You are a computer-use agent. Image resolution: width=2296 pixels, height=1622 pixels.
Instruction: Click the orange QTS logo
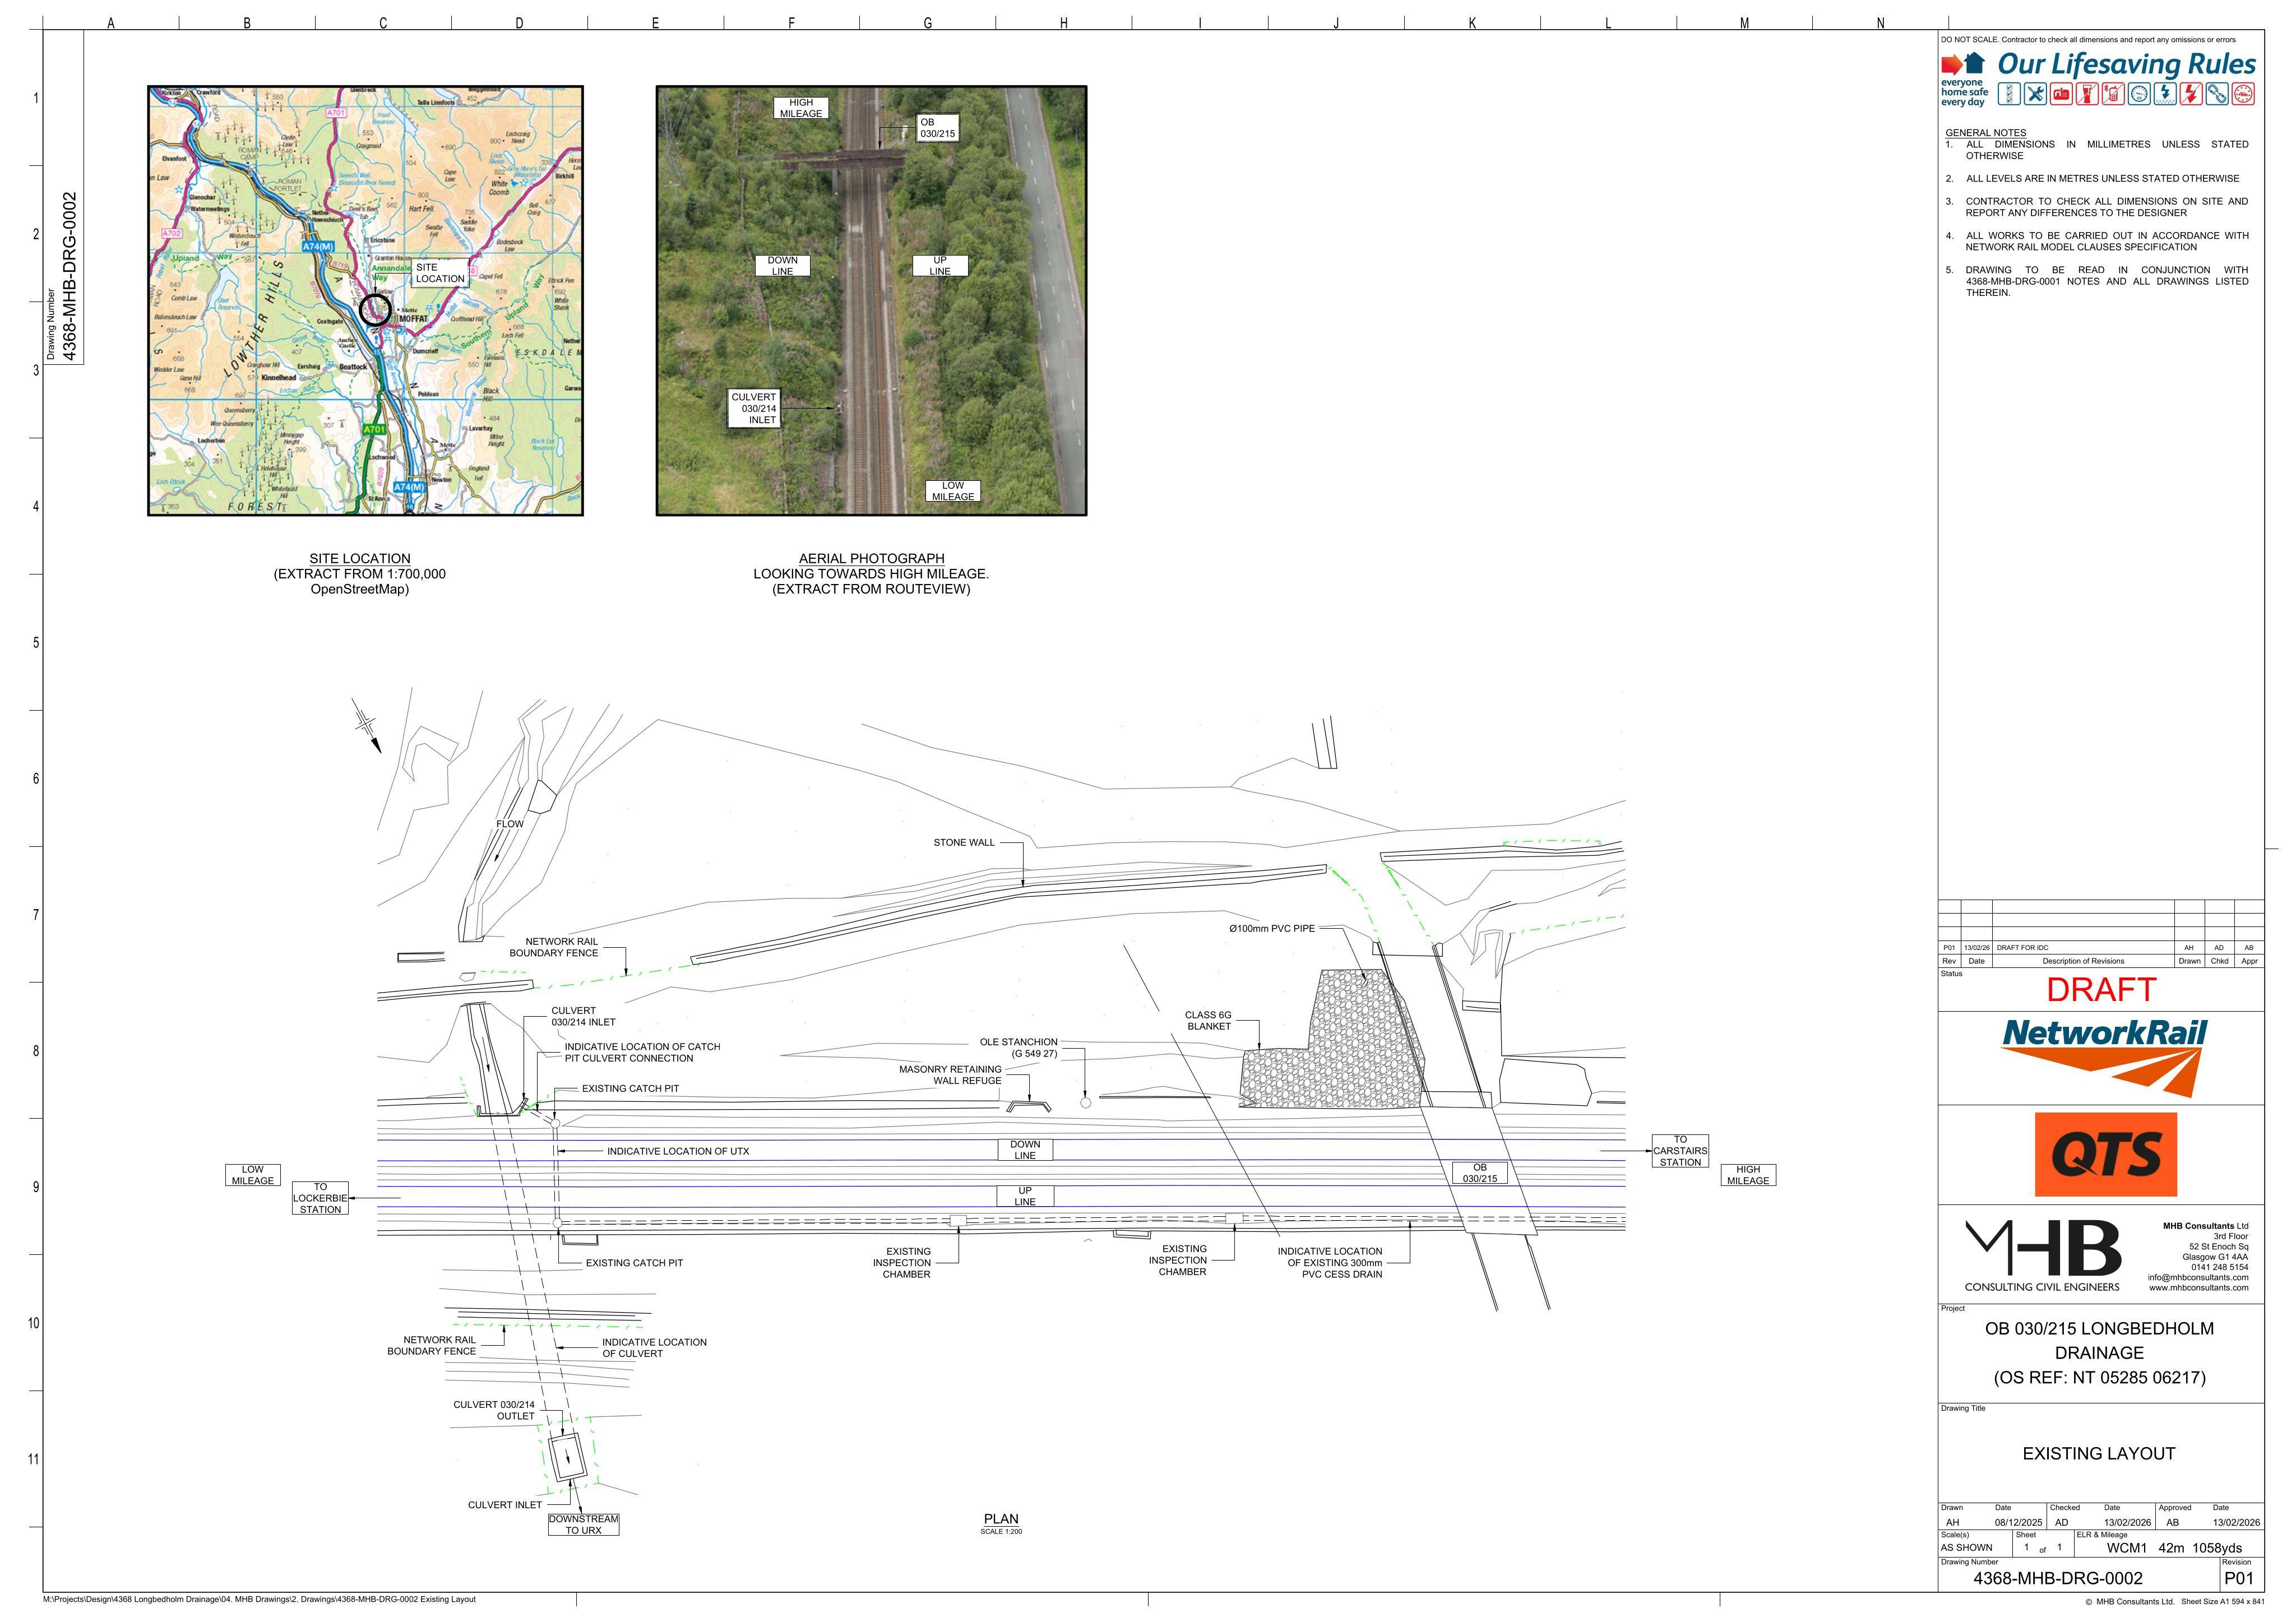(2105, 1154)
